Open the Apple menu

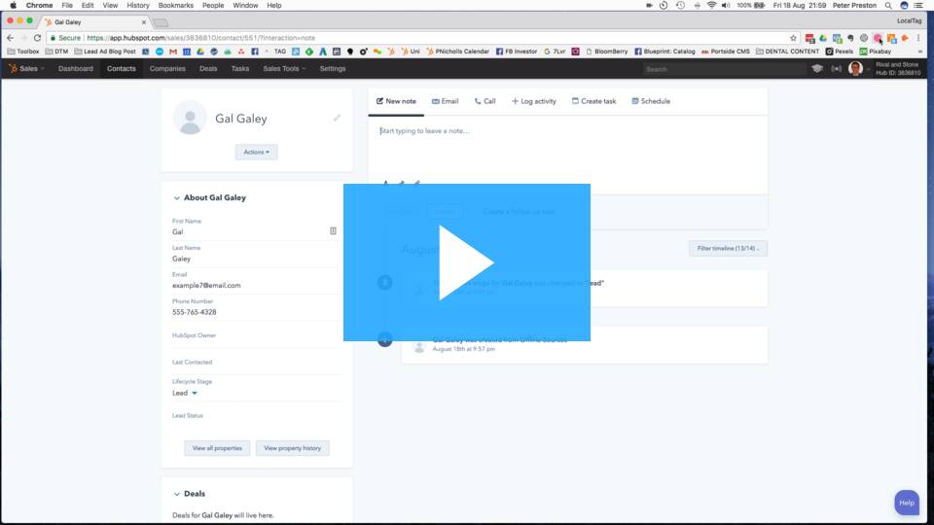click(x=13, y=6)
